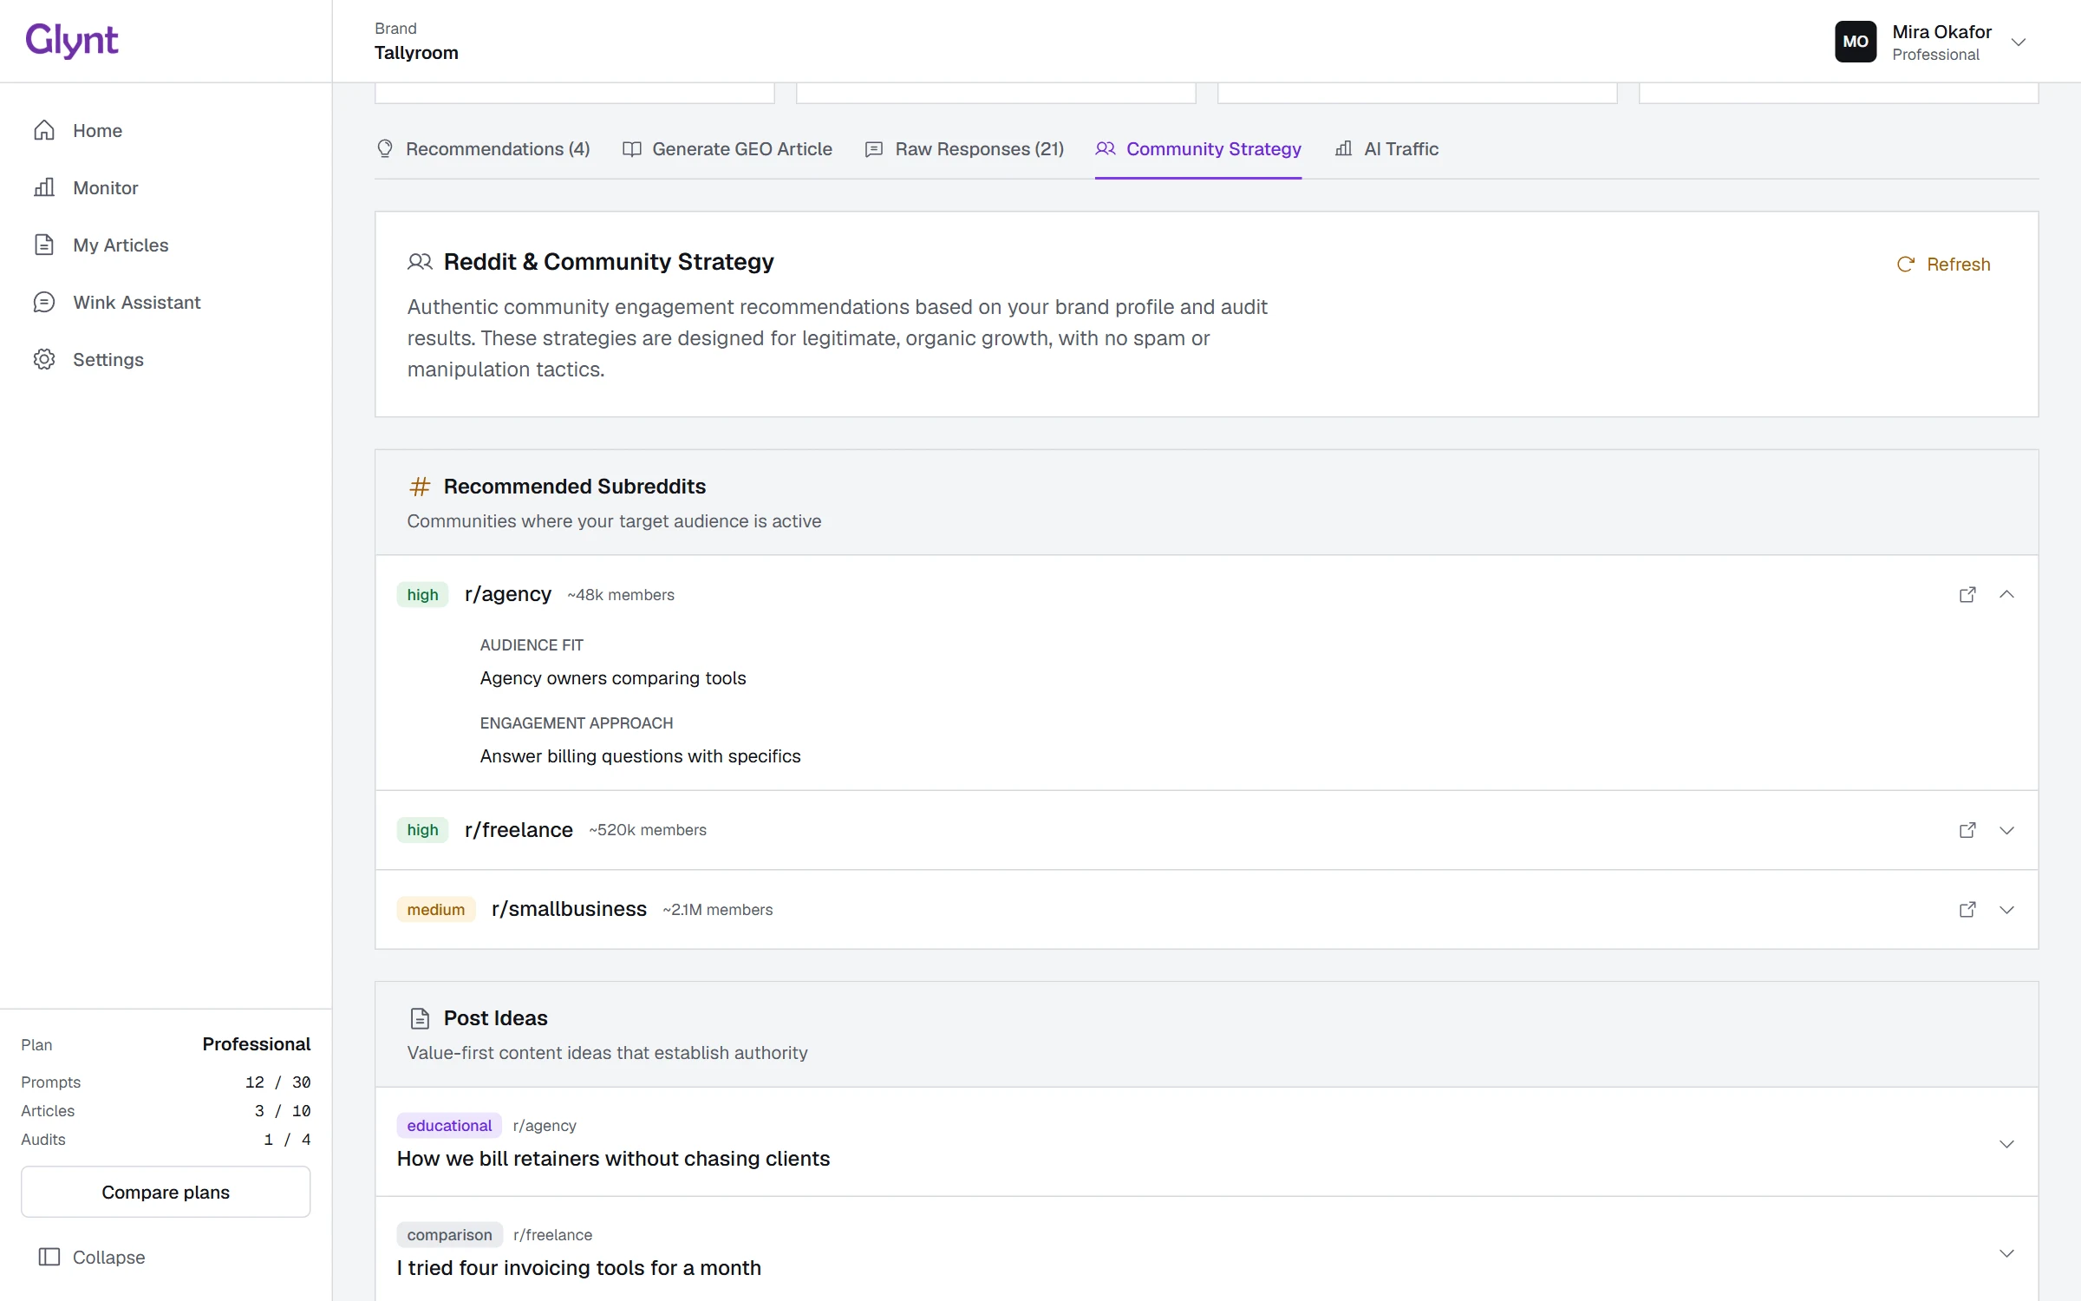2081x1301 pixels.
Task: Click 'Agency owners comparing tools' text
Action: click(613, 678)
